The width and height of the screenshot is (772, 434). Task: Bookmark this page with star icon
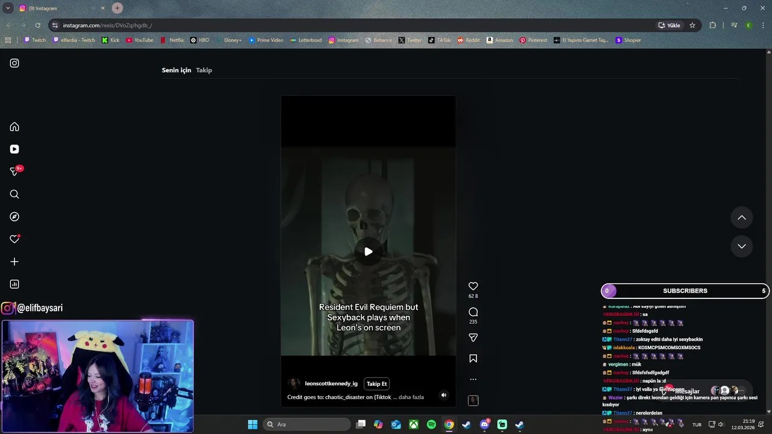click(x=692, y=25)
